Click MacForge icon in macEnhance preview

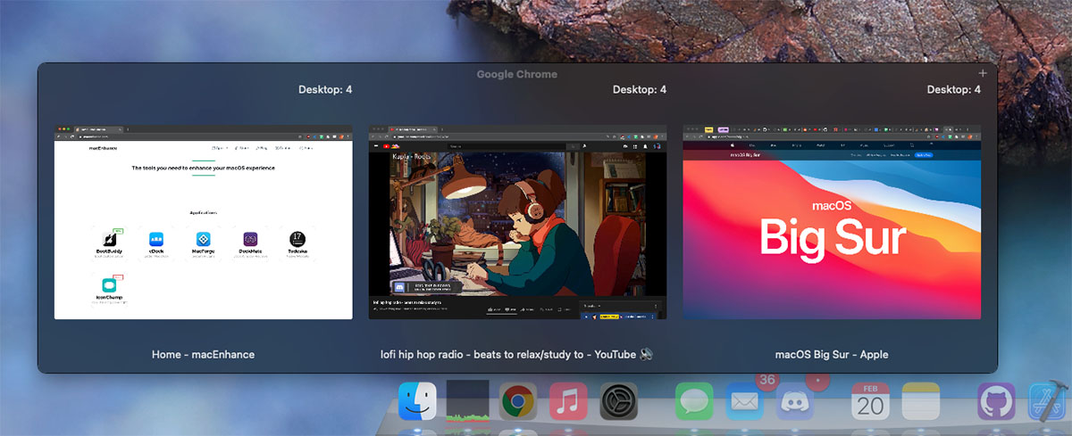pos(204,238)
